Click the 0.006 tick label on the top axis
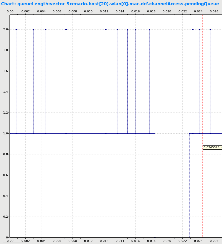 pyautogui.click(x=57, y=11)
